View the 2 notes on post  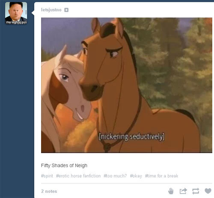[49, 191]
